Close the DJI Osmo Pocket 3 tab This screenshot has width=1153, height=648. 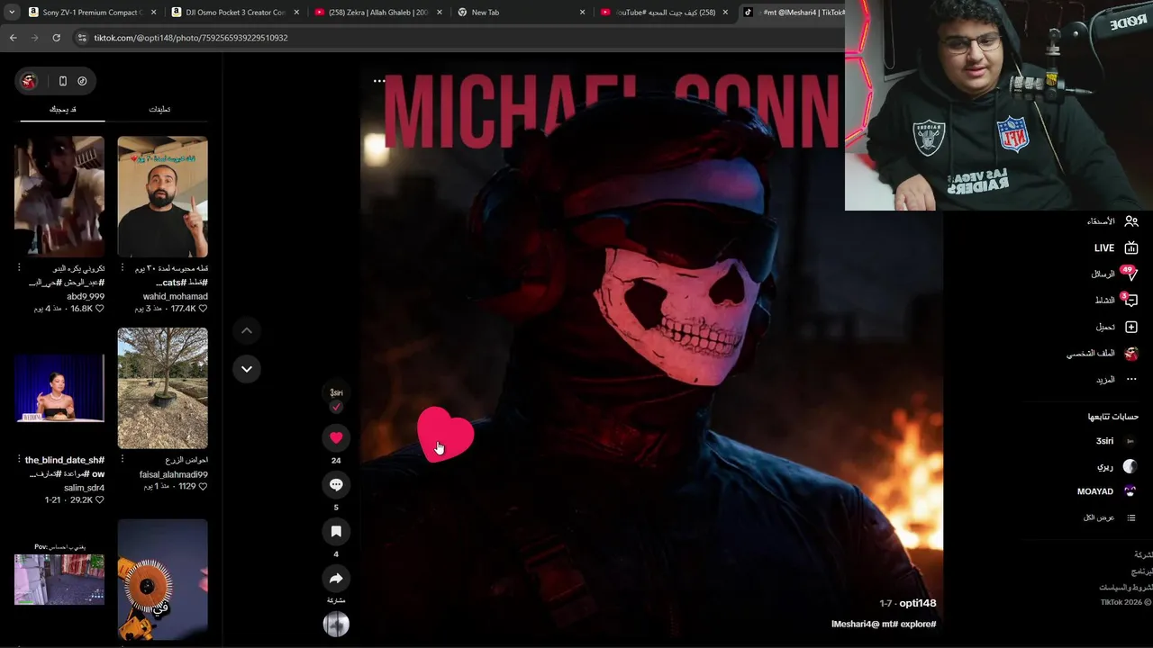click(296, 13)
